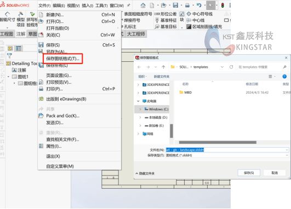Click the Up folder arrow in save dialog
Image resolution: width=291 pixels, height=209 pixels.
163,67
